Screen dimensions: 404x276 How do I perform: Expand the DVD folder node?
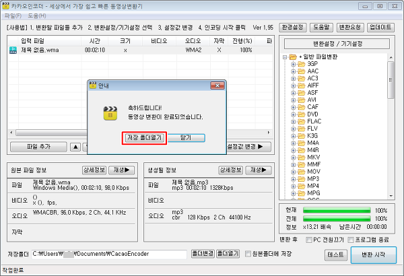coord(293,114)
